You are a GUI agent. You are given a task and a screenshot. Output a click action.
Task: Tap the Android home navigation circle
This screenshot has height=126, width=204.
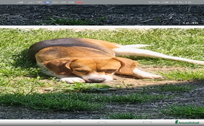pyautogui.click(x=102, y=122)
